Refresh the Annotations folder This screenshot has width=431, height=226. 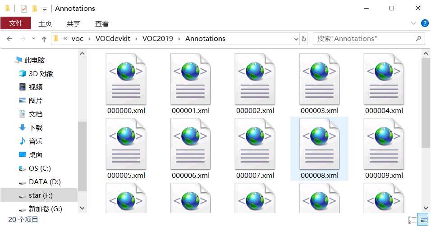tap(304, 39)
